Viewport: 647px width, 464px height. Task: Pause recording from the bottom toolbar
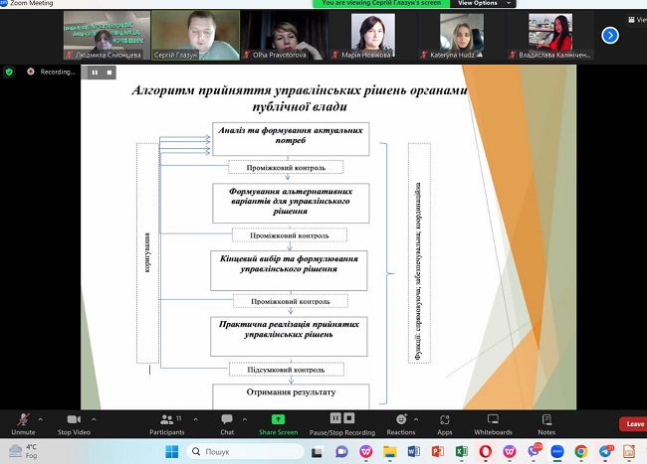335,418
